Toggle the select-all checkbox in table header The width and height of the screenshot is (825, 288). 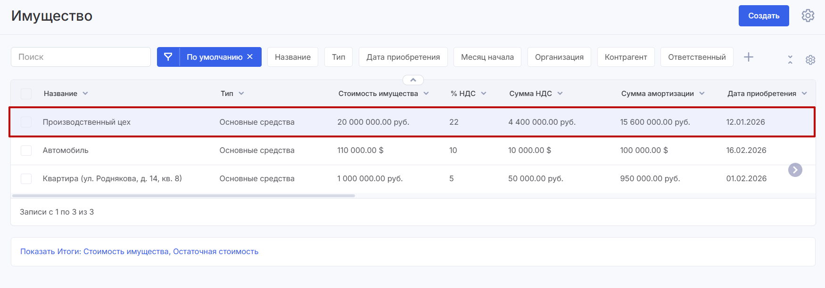[x=26, y=94]
